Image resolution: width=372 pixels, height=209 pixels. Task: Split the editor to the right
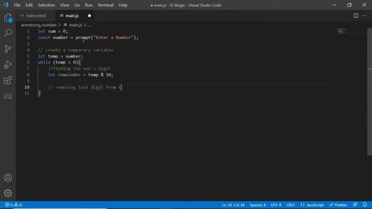coord(356,16)
